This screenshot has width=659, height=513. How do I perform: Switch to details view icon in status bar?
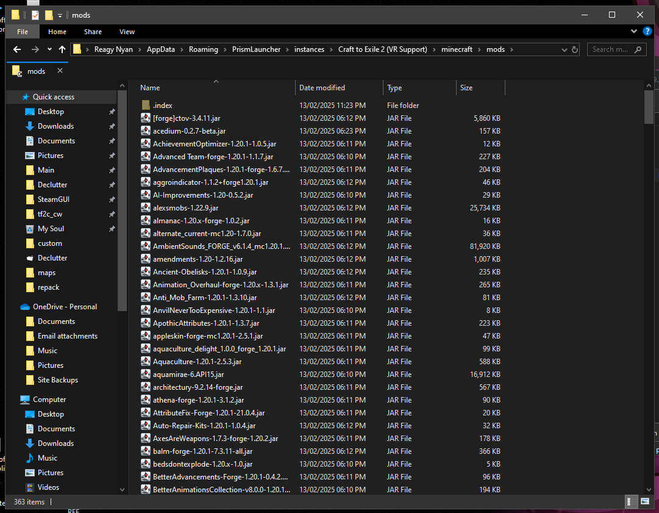coord(631,501)
